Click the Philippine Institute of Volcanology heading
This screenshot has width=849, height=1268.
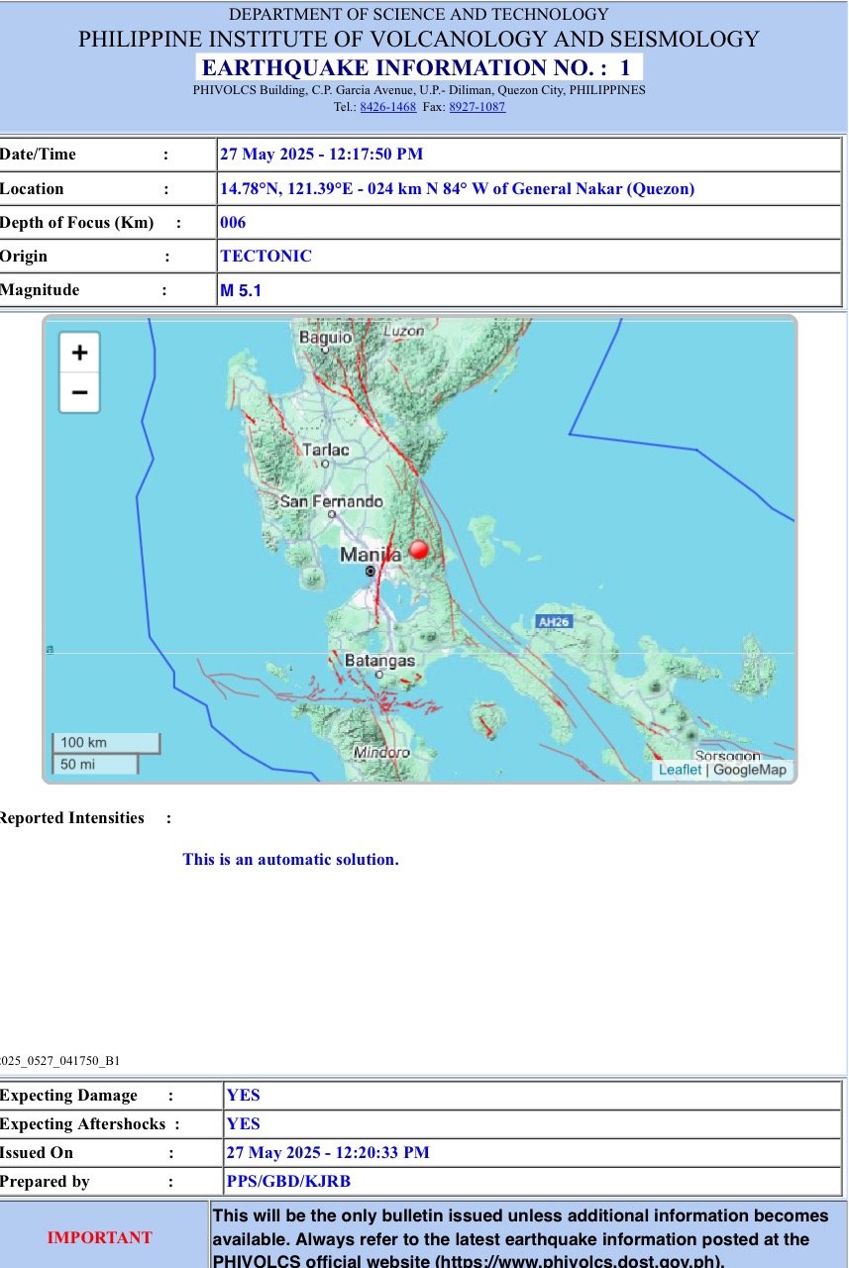(x=419, y=40)
